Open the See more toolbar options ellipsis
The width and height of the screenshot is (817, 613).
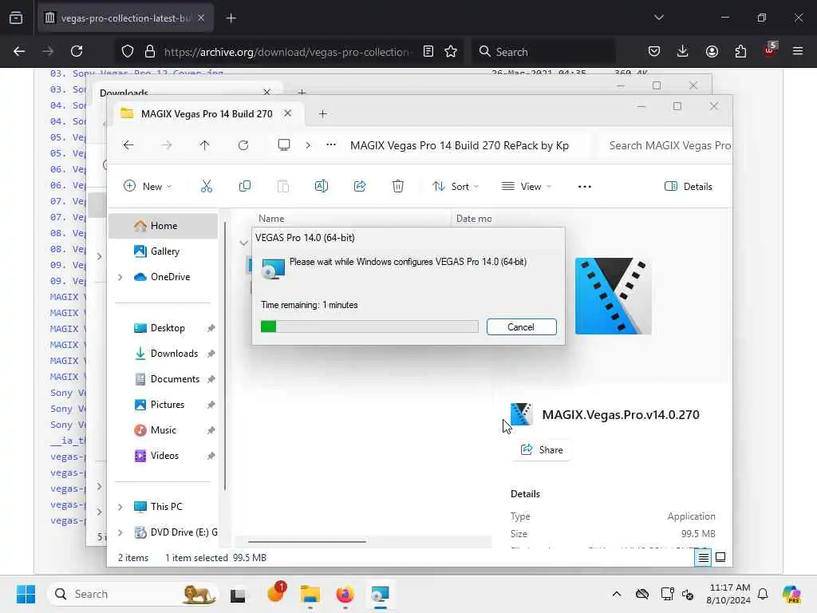coord(585,186)
